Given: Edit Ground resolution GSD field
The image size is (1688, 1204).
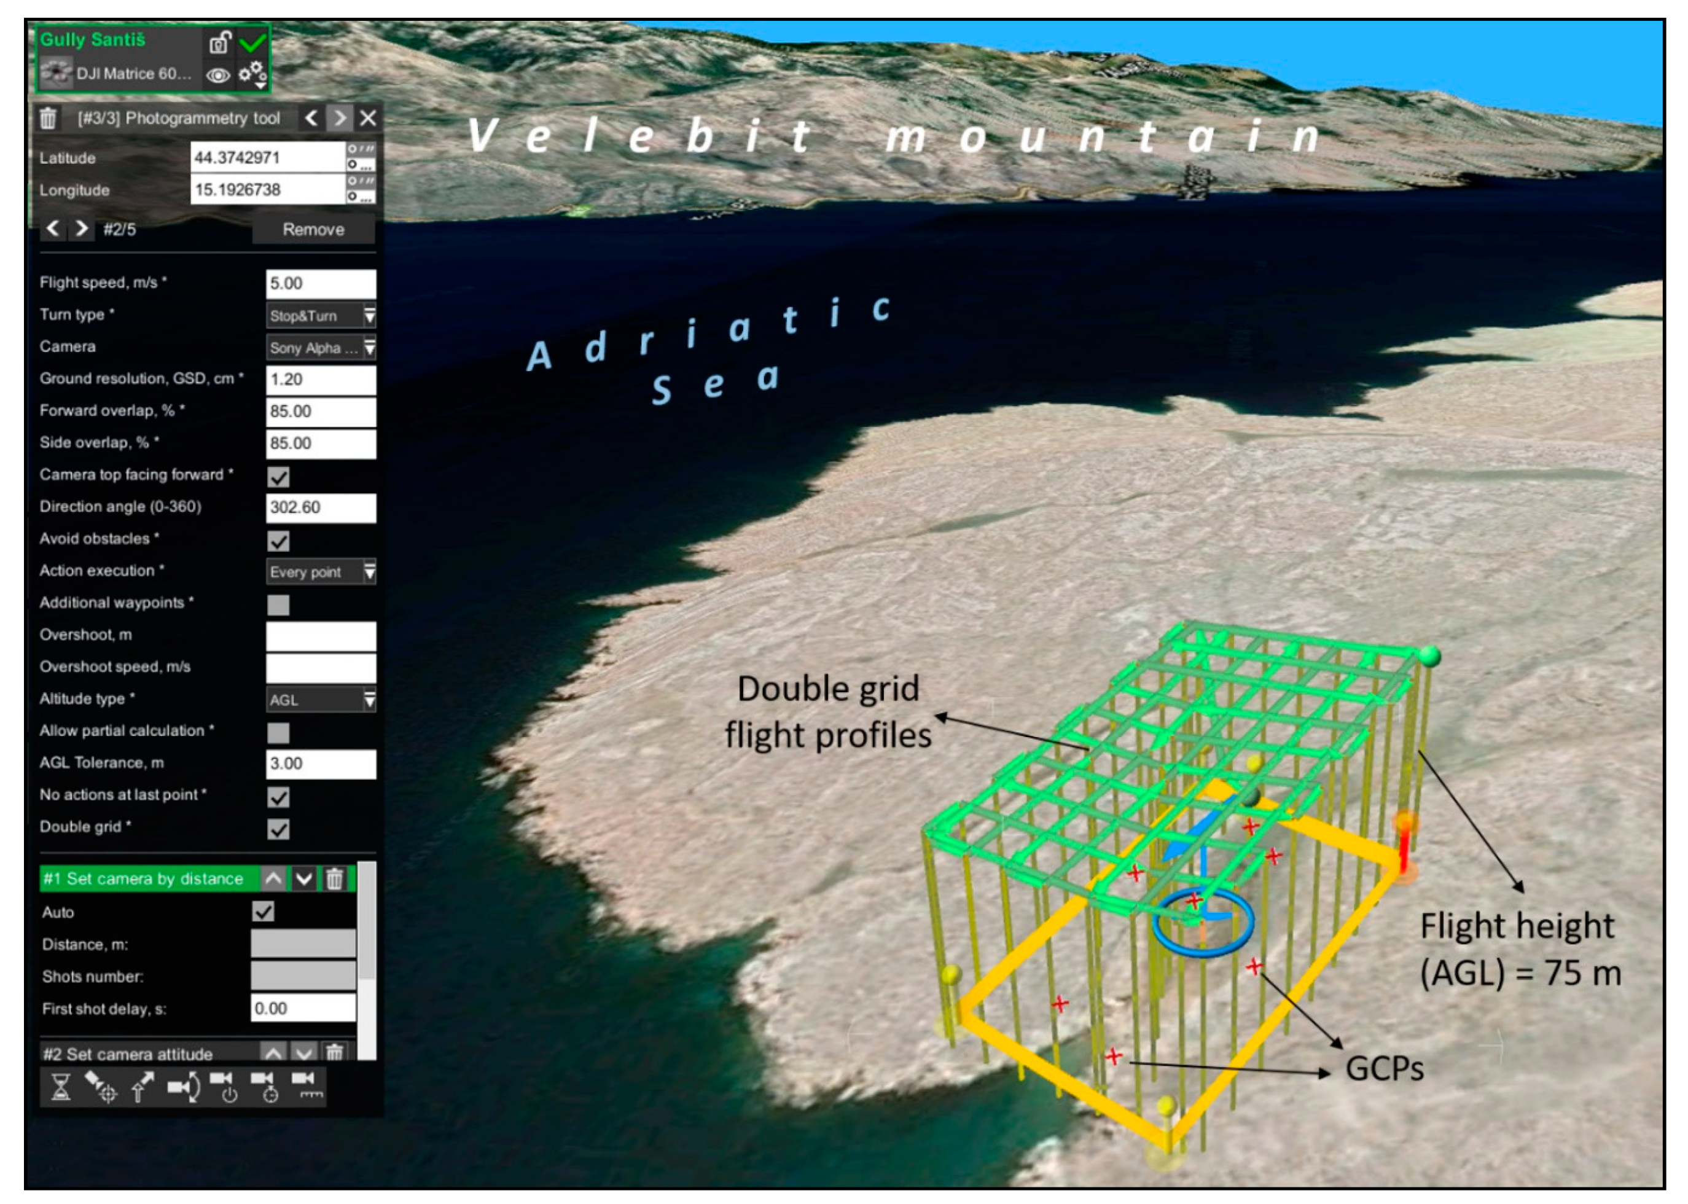Looking at the screenshot, I should click(321, 380).
